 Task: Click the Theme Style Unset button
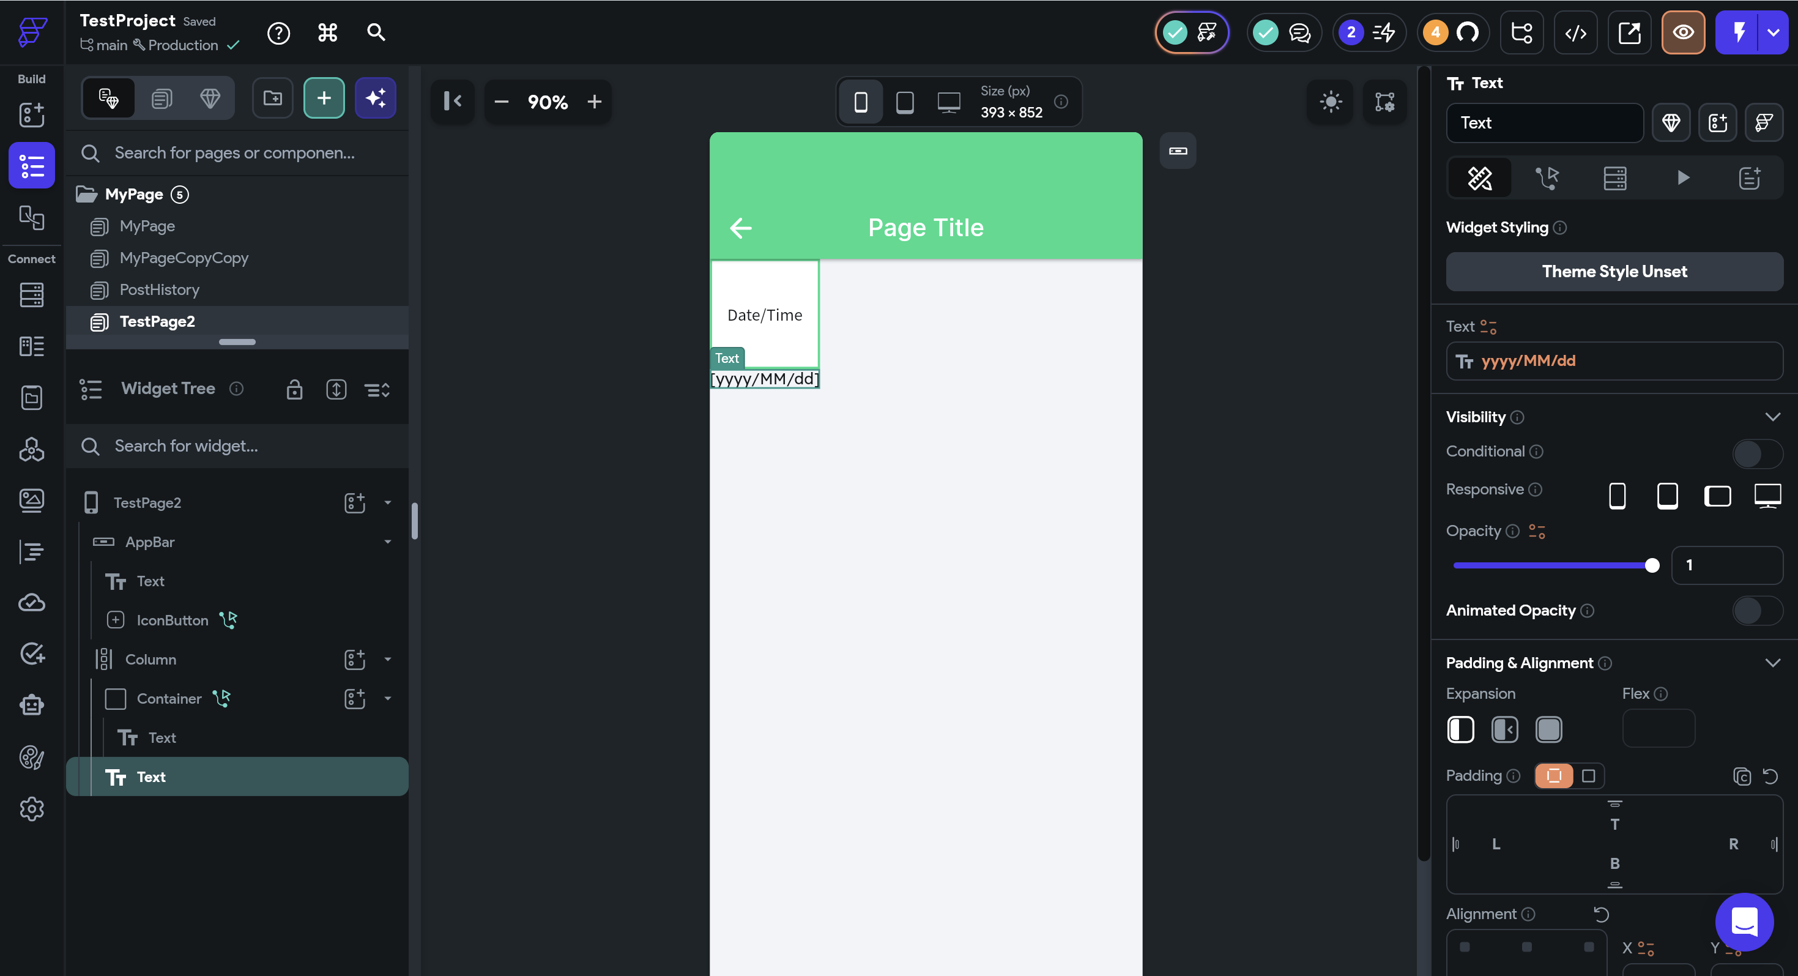[x=1614, y=272]
